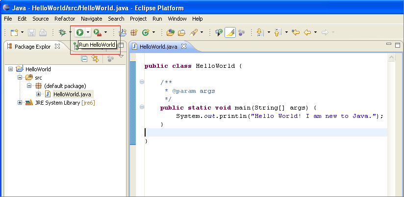Close the HelloWorld.java editor tab

point(183,46)
